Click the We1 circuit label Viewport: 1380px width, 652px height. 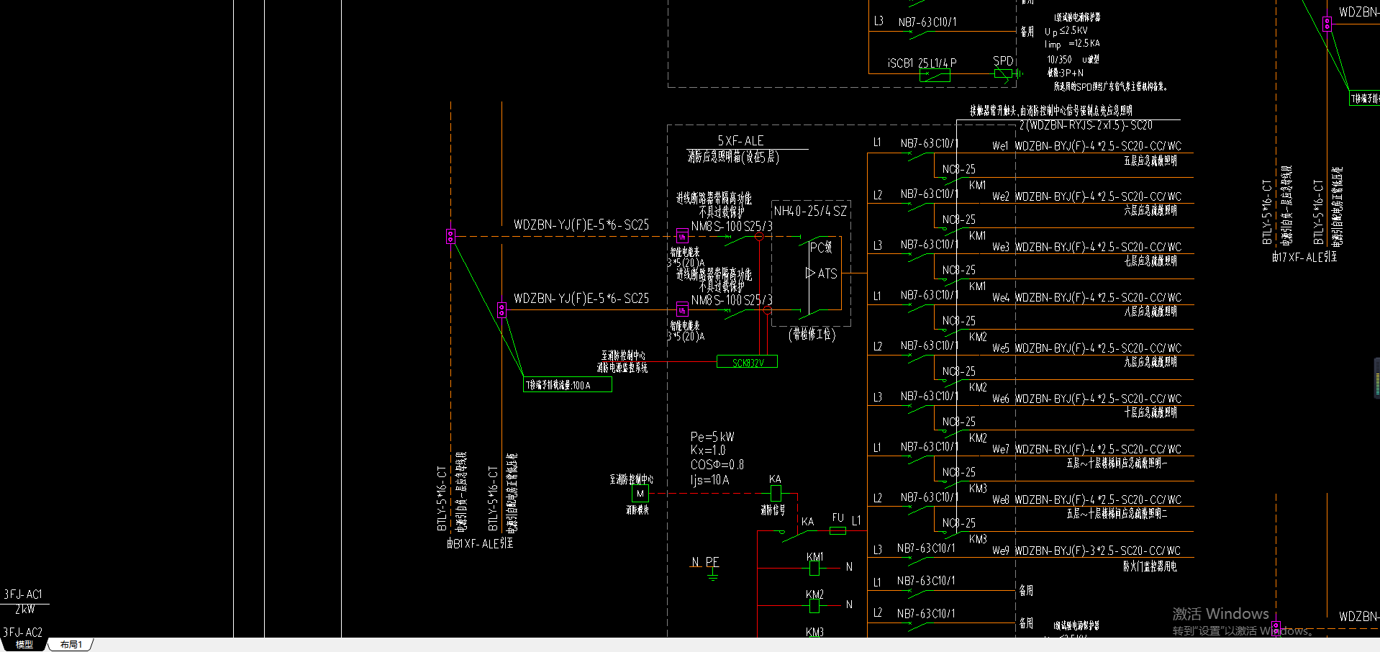pos(1000,146)
